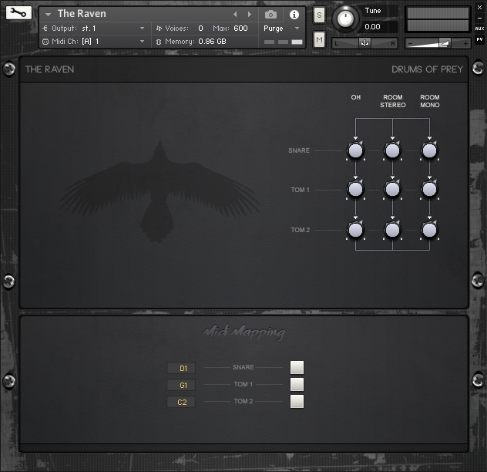Screen dimensions: 487x472
Task: Click the PV button in header
Action: pos(479,39)
